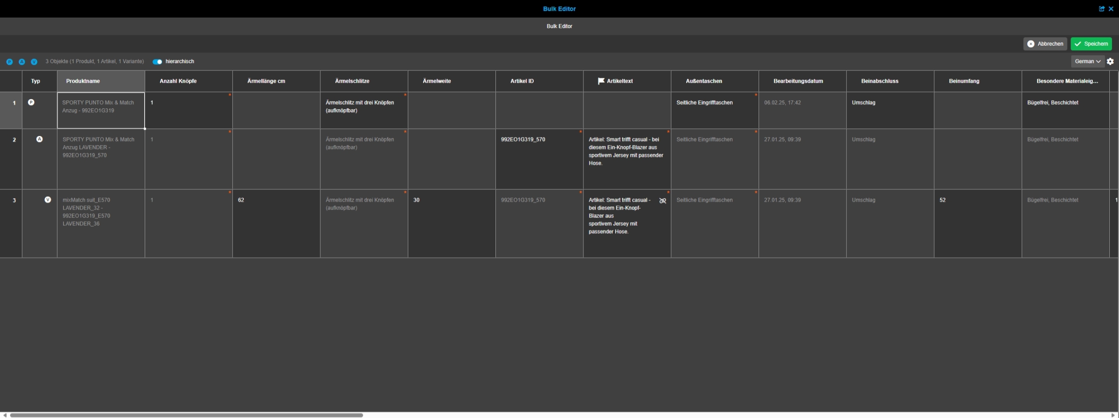1119x418 pixels.
Task: Select the Ärmelschlitze column header
Action: click(364, 81)
